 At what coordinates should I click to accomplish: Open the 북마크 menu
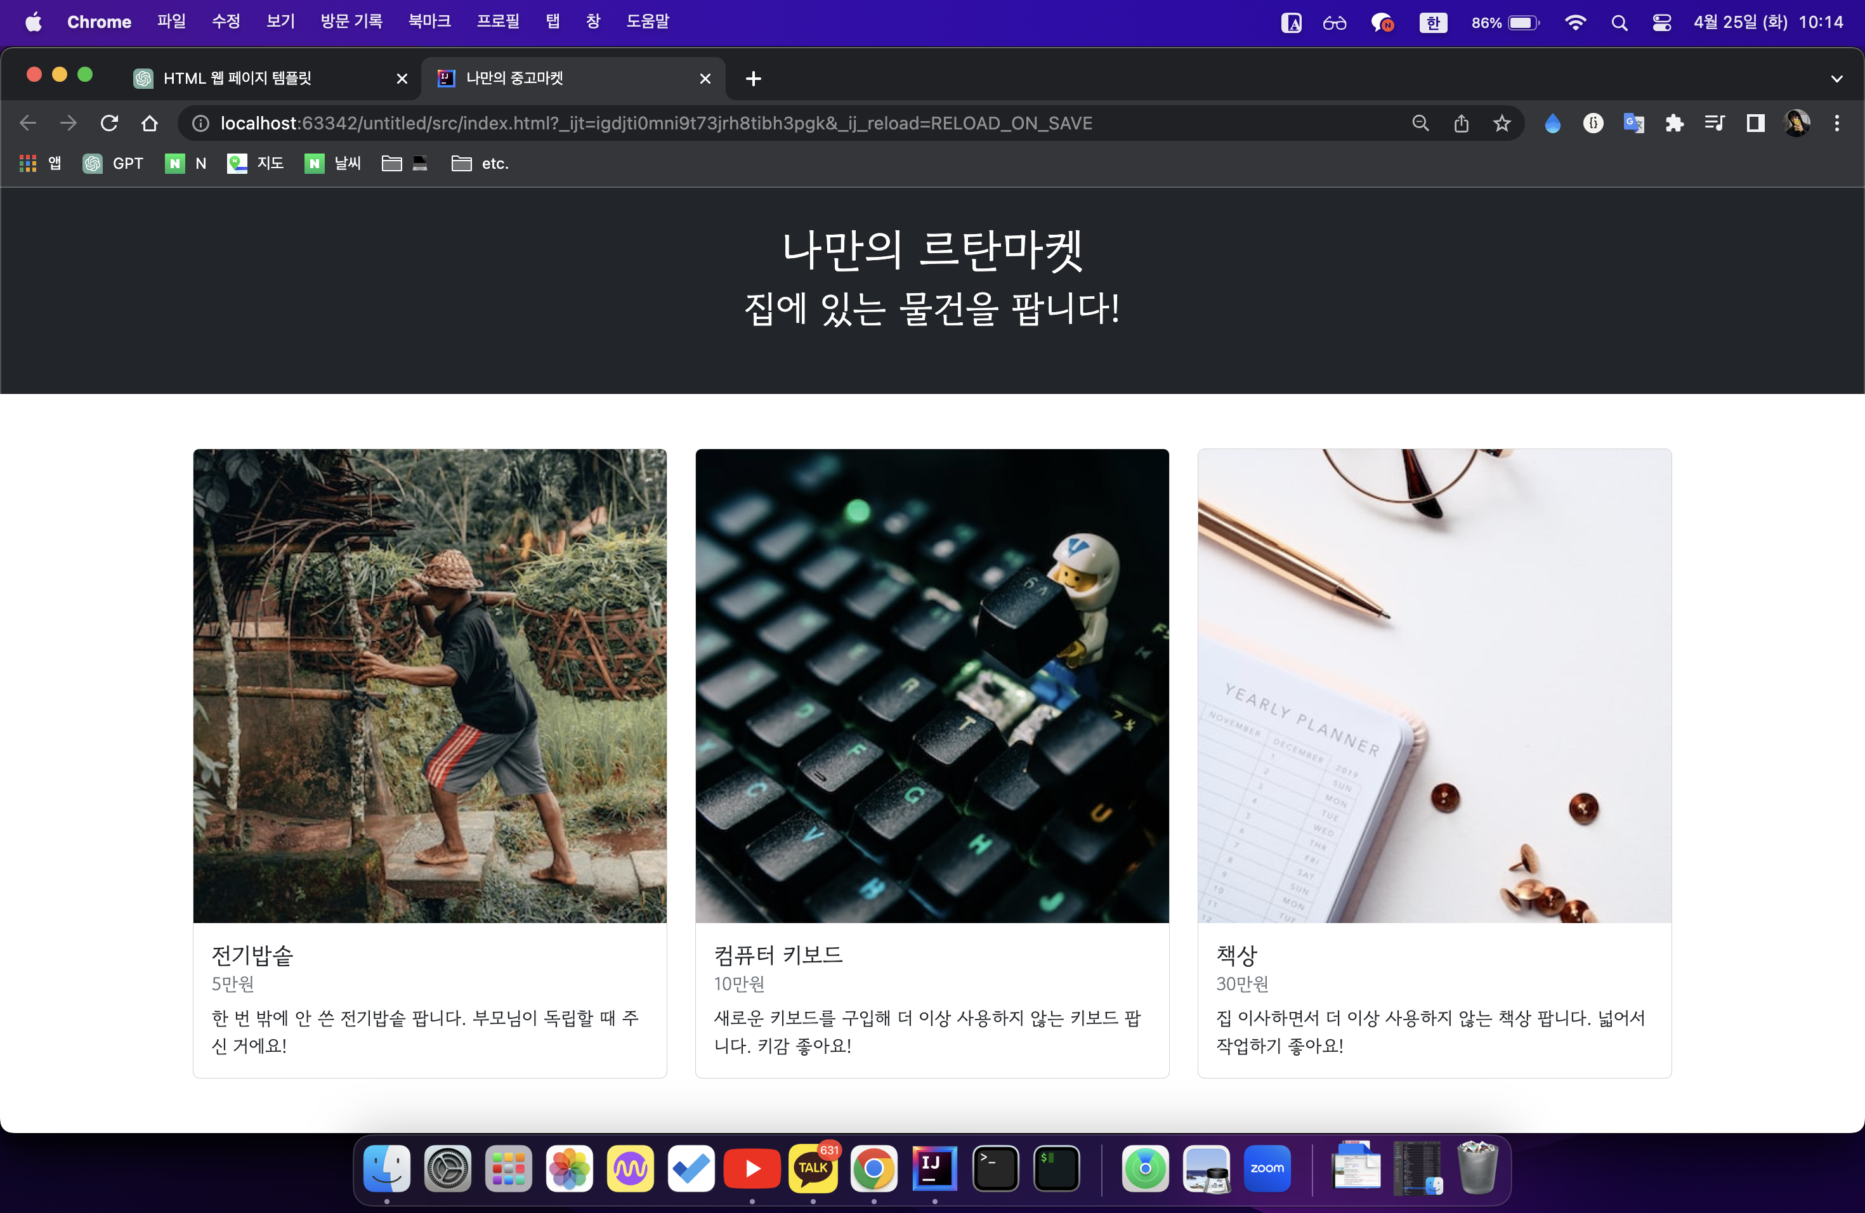[x=429, y=22]
